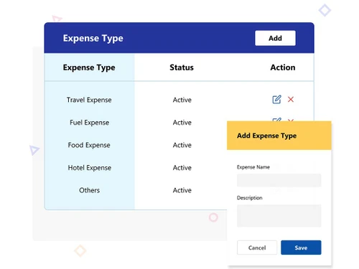Click the Add button in header

pyautogui.click(x=275, y=38)
